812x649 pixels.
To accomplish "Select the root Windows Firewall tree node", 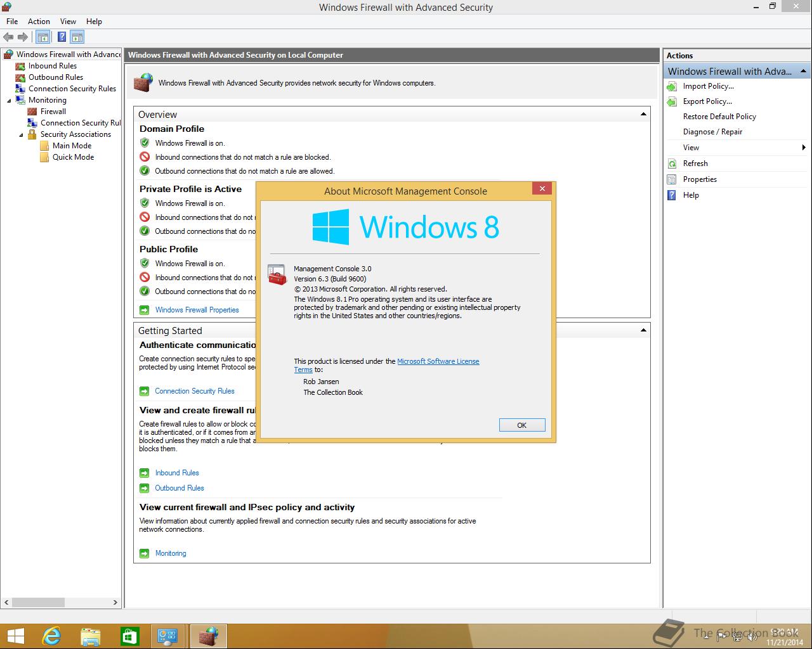I will click(x=69, y=55).
